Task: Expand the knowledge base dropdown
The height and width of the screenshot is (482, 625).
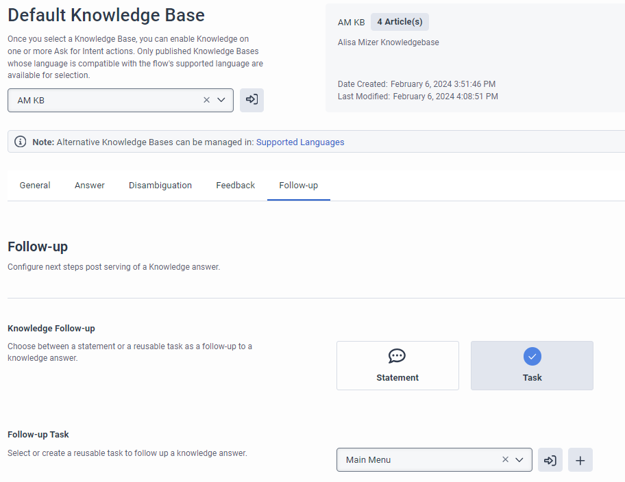Action: (x=221, y=100)
